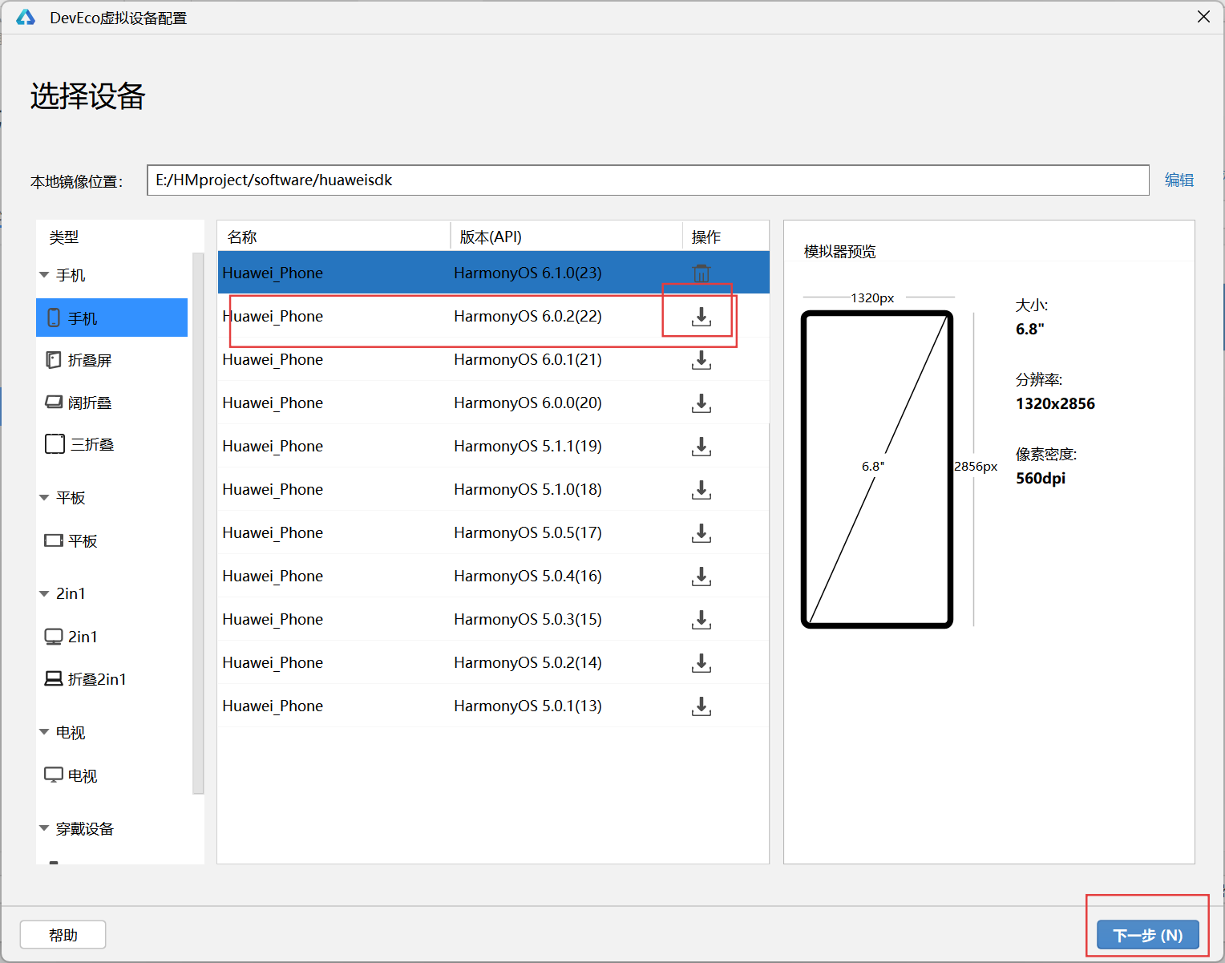Screen dimensions: 1225x963
Task: Collapse the 穿戴设备 category group
Action: [44, 828]
